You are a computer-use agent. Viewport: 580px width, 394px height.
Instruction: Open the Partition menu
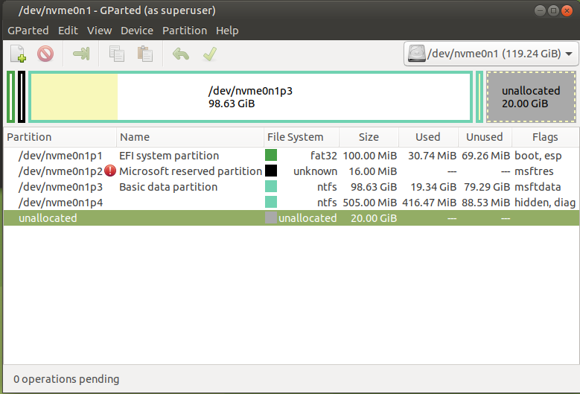(x=185, y=31)
